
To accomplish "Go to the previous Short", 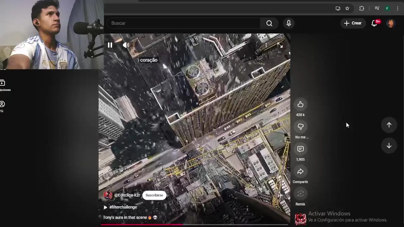I will [x=389, y=125].
